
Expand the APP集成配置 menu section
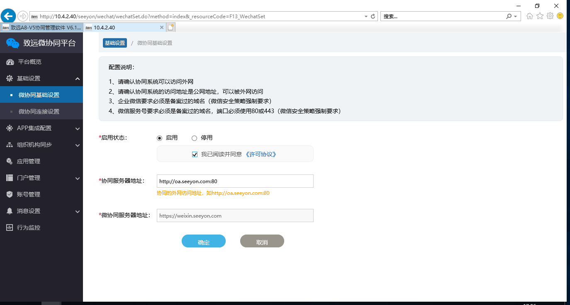[x=78, y=128]
